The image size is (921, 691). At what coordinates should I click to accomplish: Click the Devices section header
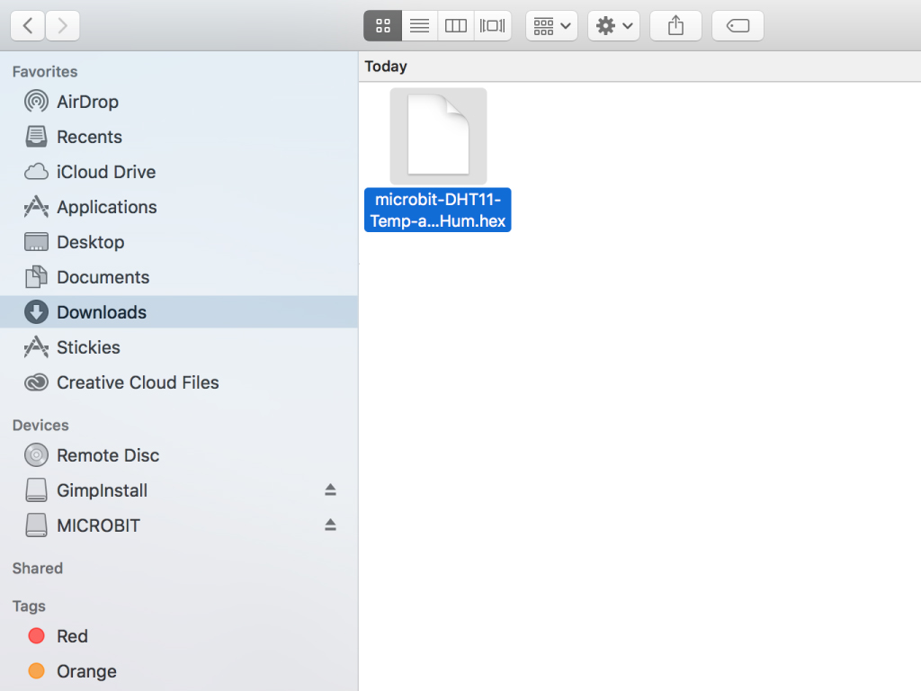40,426
